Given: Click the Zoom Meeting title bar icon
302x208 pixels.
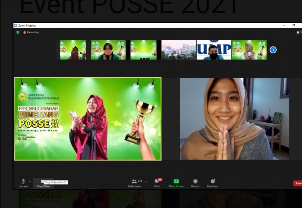Looking at the screenshot, I should tap(16, 26).
